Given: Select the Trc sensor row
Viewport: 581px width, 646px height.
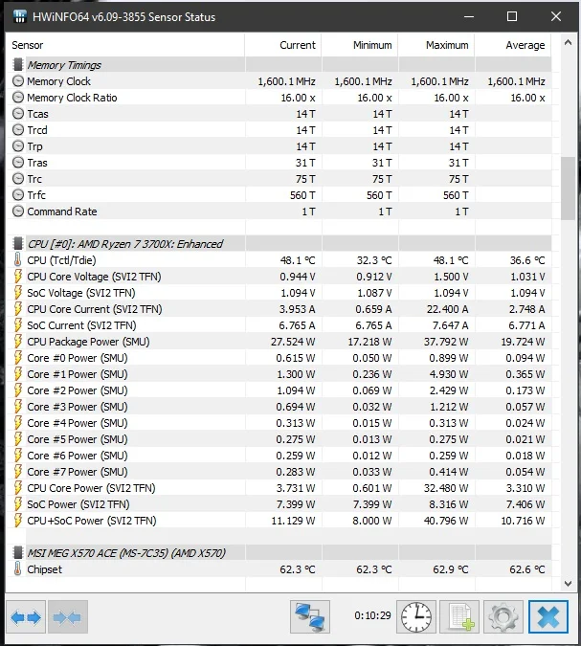Looking at the screenshot, I should click(279, 179).
